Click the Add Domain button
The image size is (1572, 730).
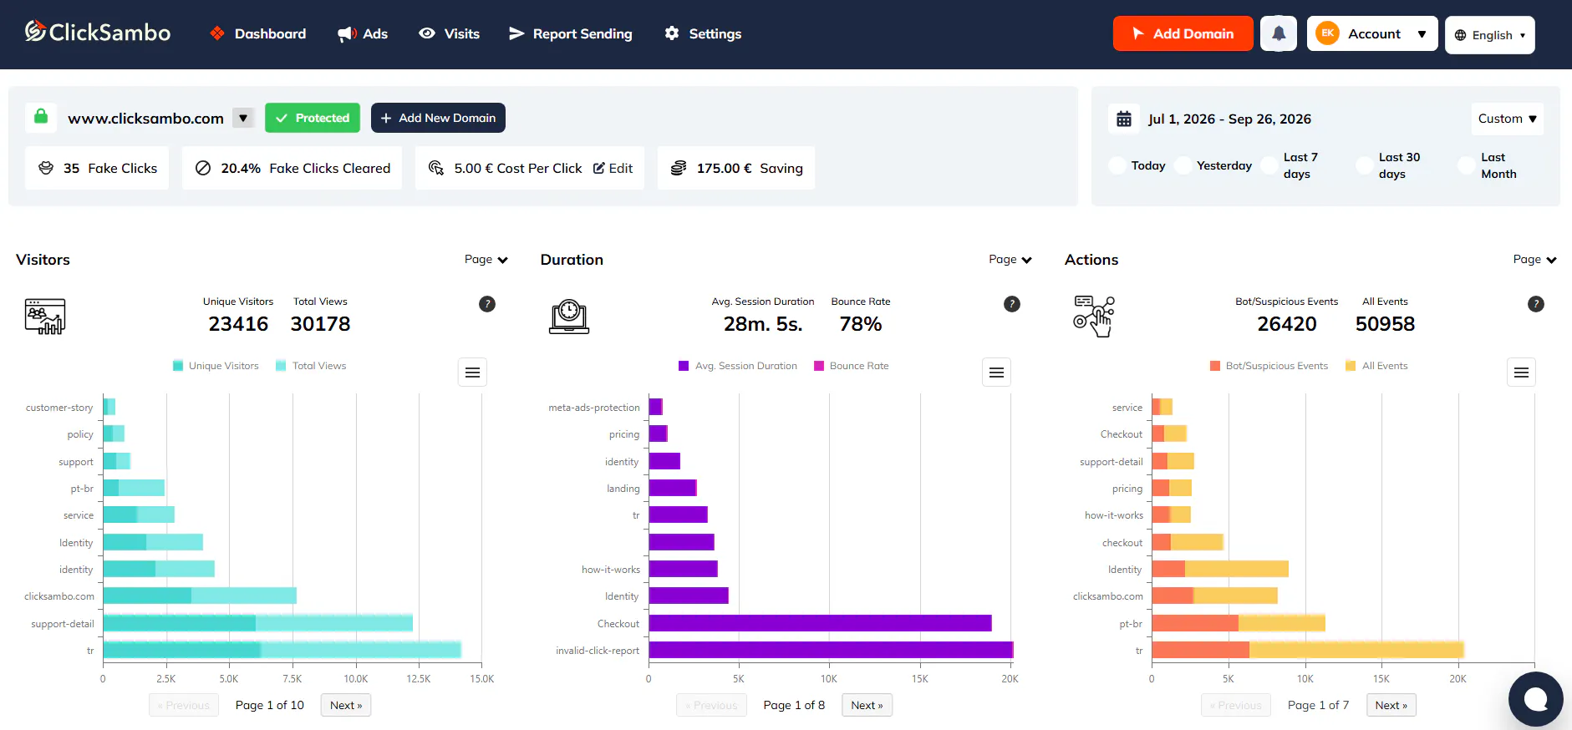[1183, 33]
